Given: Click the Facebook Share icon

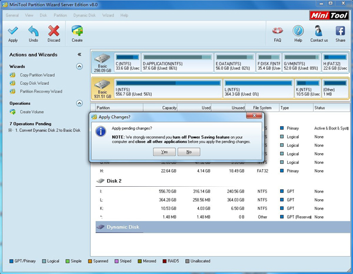Looking at the screenshot, I should [340, 31].
